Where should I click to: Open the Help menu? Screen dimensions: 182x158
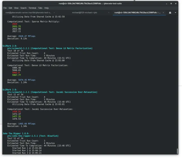click(46, 8)
